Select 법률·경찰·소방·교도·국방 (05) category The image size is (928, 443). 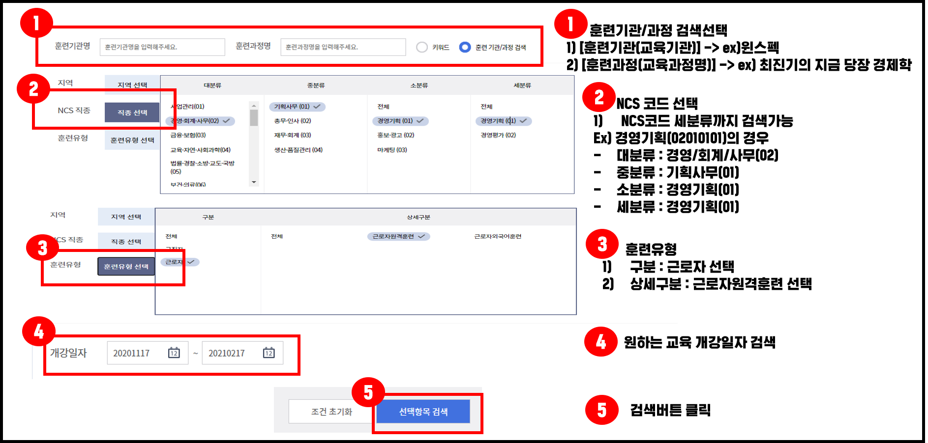tap(202, 167)
